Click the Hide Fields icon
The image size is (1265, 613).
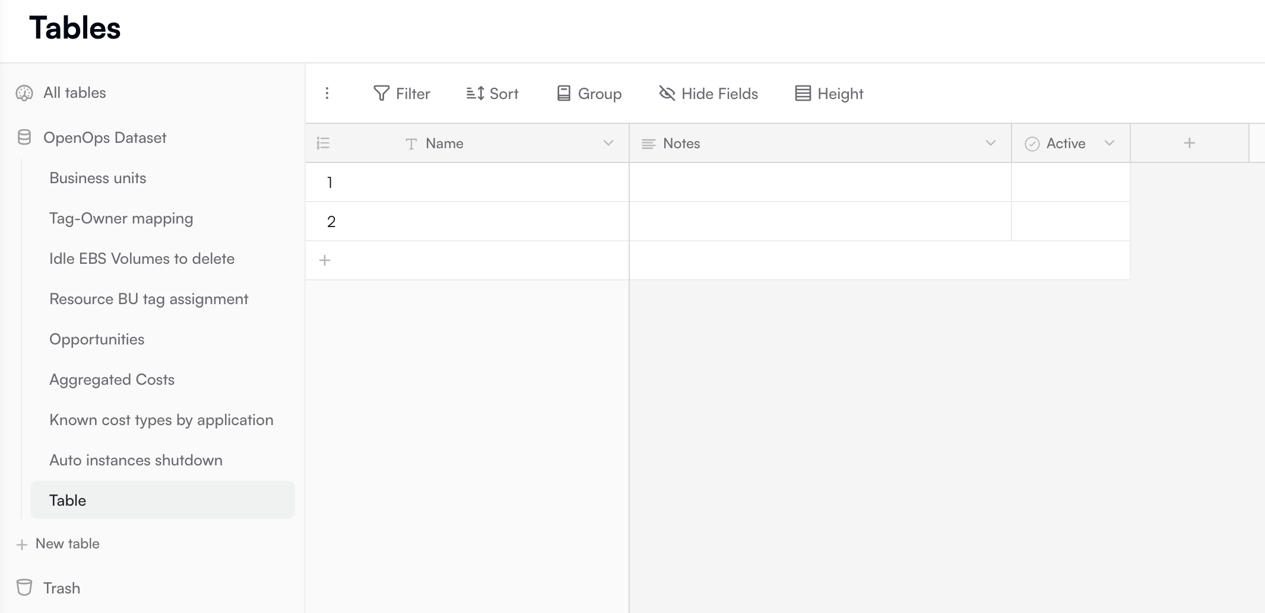click(x=667, y=92)
